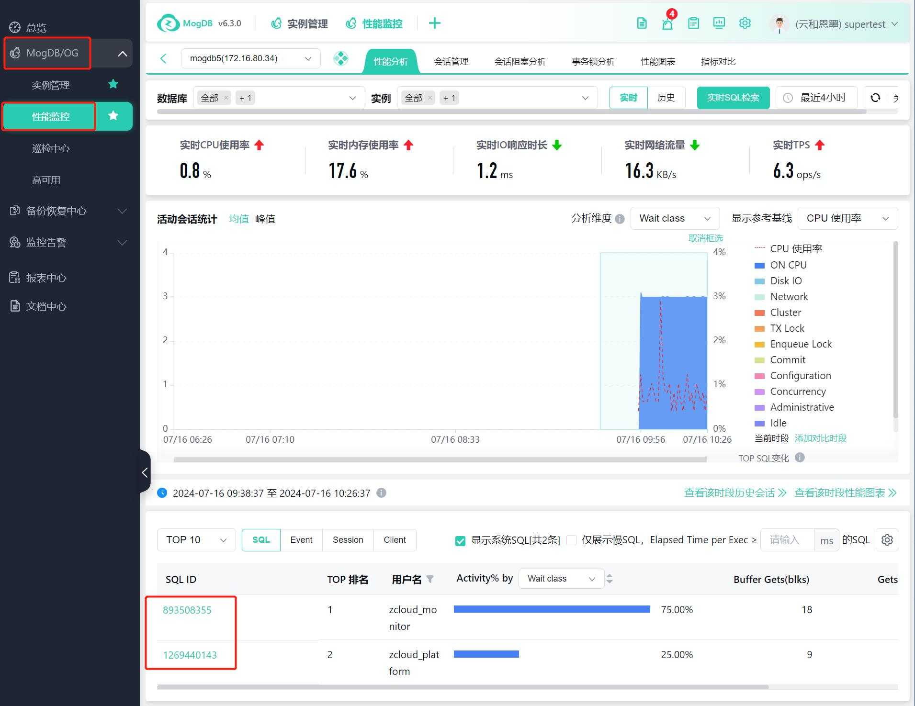Open the 实例 dropdown
Image resolution: width=915 pixels, height=706 pixels.
[497, 98]
